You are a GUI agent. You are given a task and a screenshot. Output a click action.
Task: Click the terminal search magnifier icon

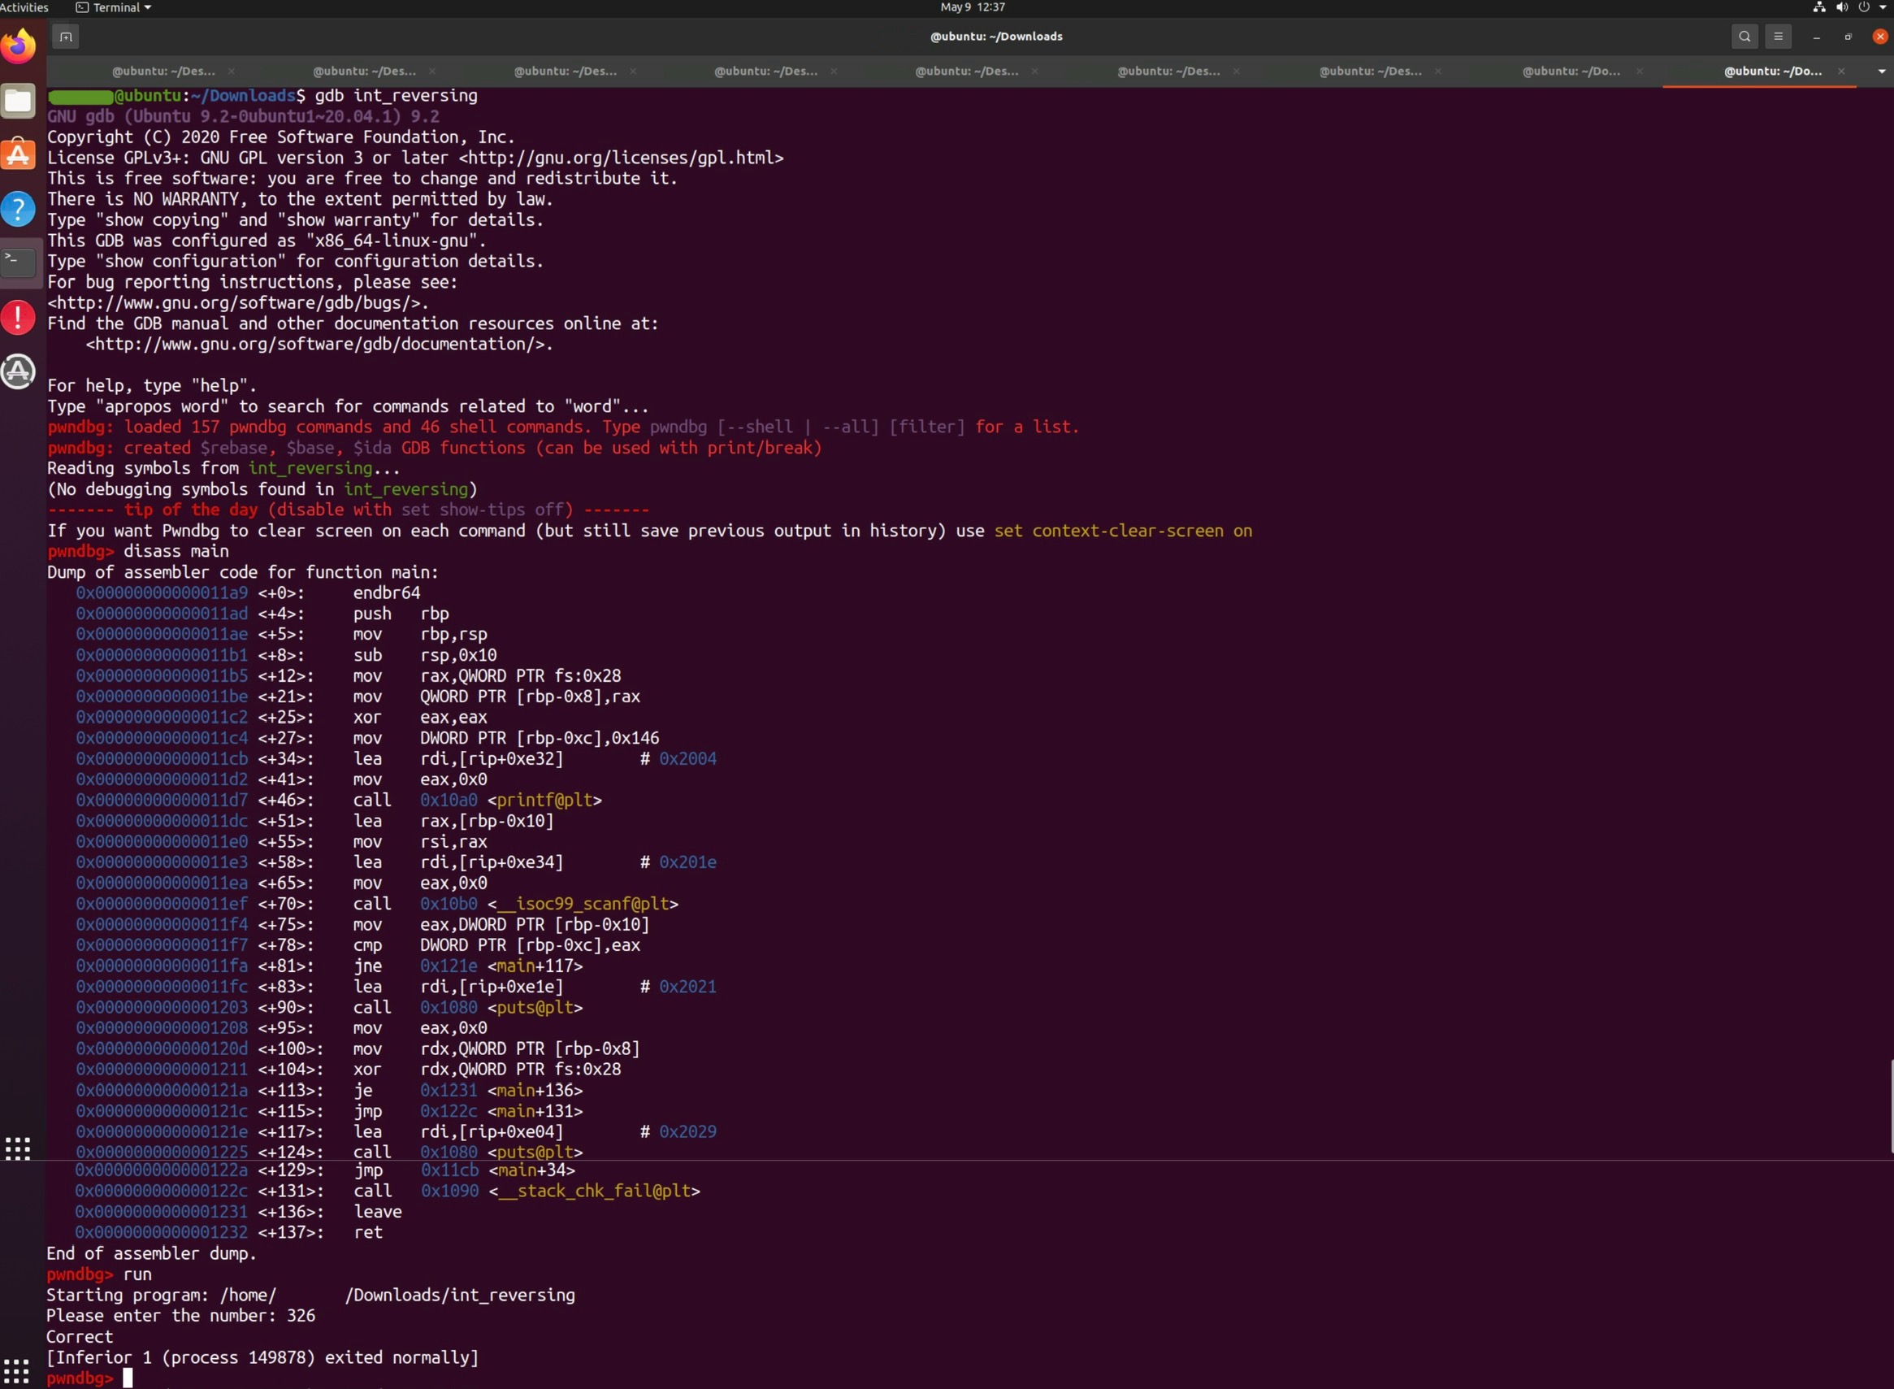(x=1744, y=36)
